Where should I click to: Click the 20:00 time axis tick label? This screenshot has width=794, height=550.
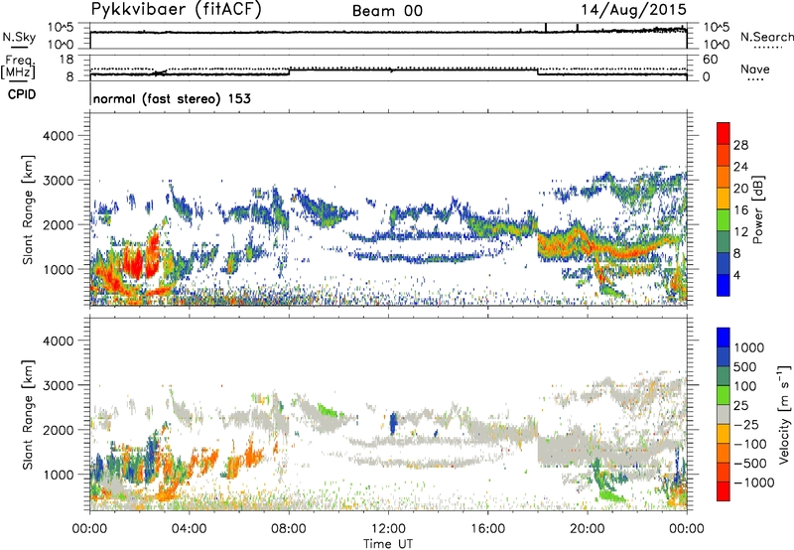tap(587, 529)
